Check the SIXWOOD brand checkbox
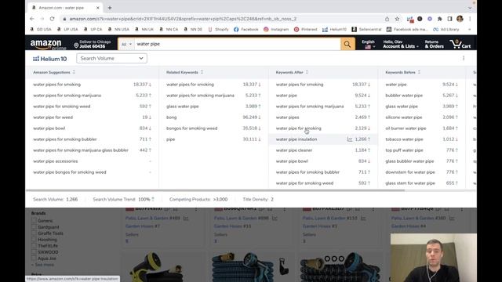Screen dimensions: 502x282 34,252
